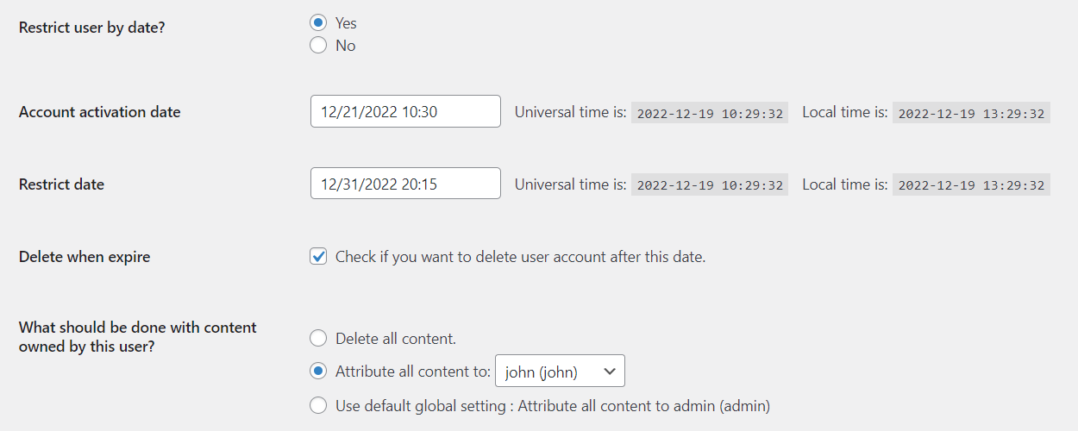
Task: Click Universal time value in Restrict date row
Action: (709, 185)
